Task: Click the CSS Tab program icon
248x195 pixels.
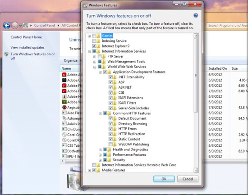Action: pyautogui.click(x=64, y=145)
